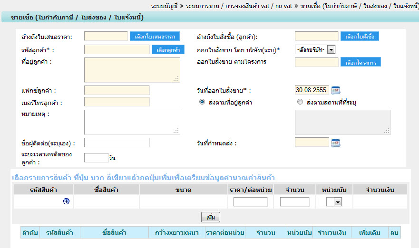
Task: Click customer credit days input field
Action: point(96,158)
